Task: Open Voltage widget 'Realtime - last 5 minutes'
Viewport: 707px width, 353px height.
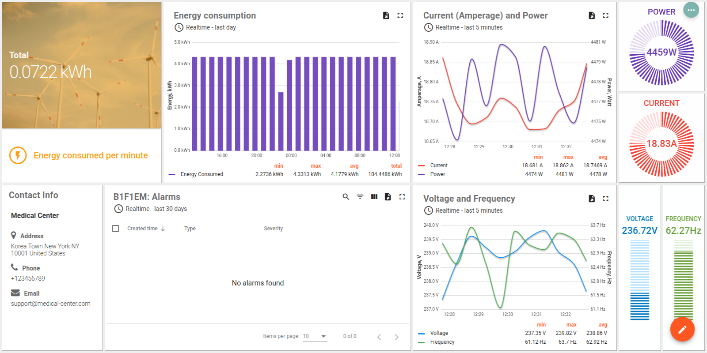Action: coord(469,210)
